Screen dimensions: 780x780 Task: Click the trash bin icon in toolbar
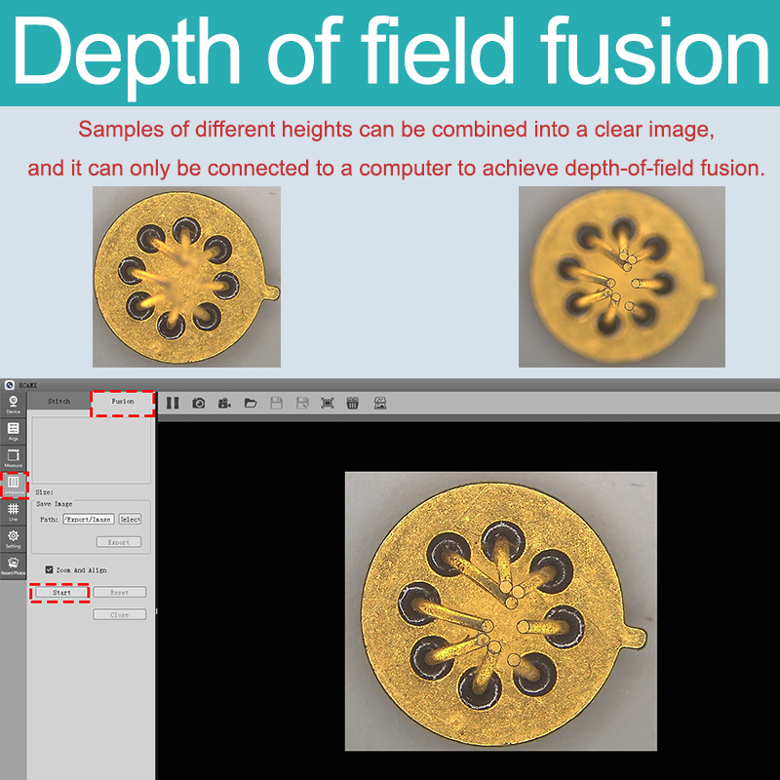pos(353,403)
